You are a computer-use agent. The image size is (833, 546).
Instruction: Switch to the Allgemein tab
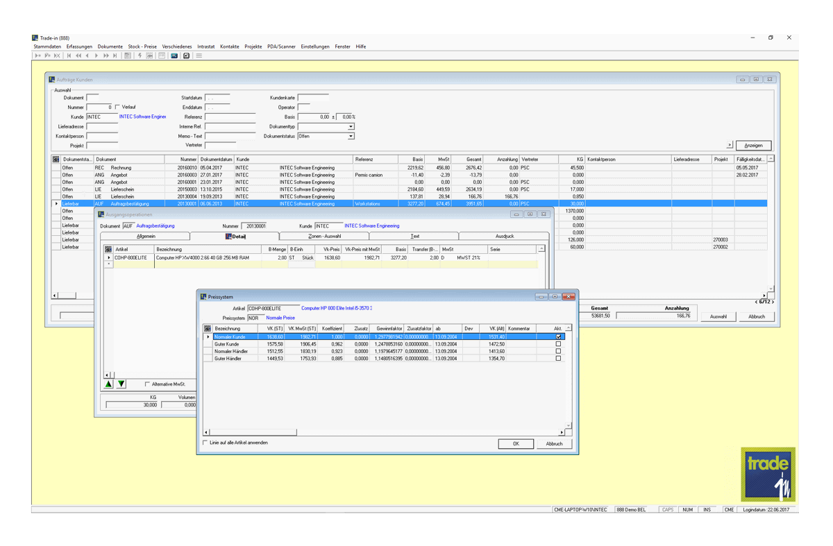[x=146, y=237]
